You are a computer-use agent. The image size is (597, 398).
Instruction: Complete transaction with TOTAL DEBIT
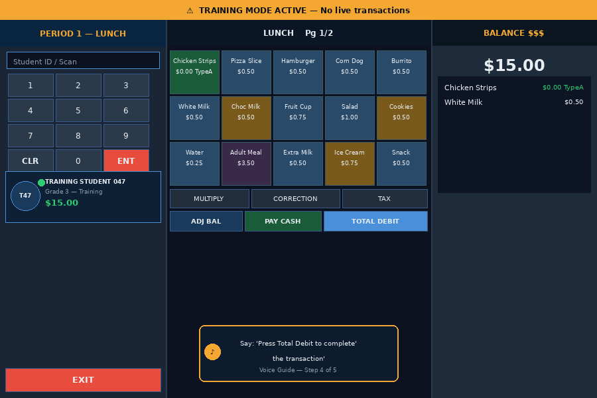(x=376, y=222)
